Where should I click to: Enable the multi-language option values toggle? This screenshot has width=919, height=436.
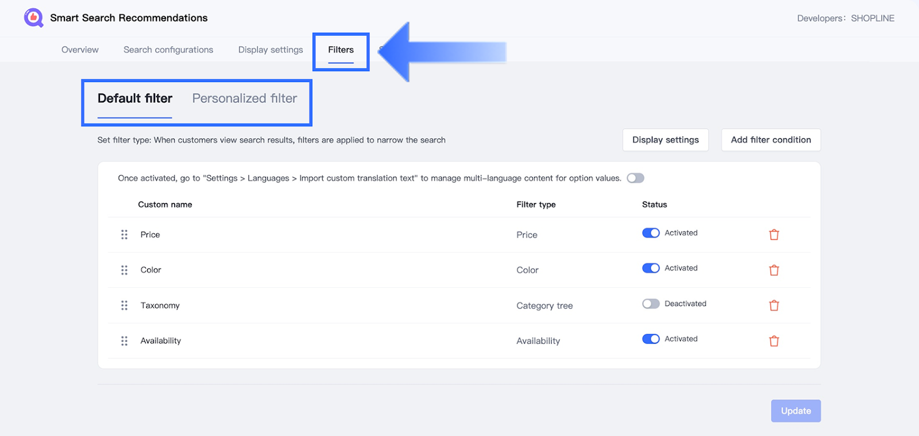635,178
